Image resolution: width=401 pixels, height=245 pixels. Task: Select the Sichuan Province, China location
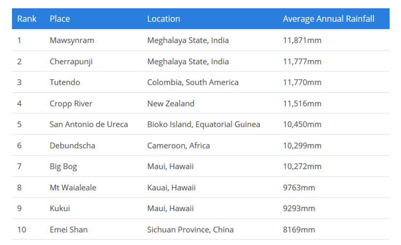pyautogui.click(x=190, y=230)
